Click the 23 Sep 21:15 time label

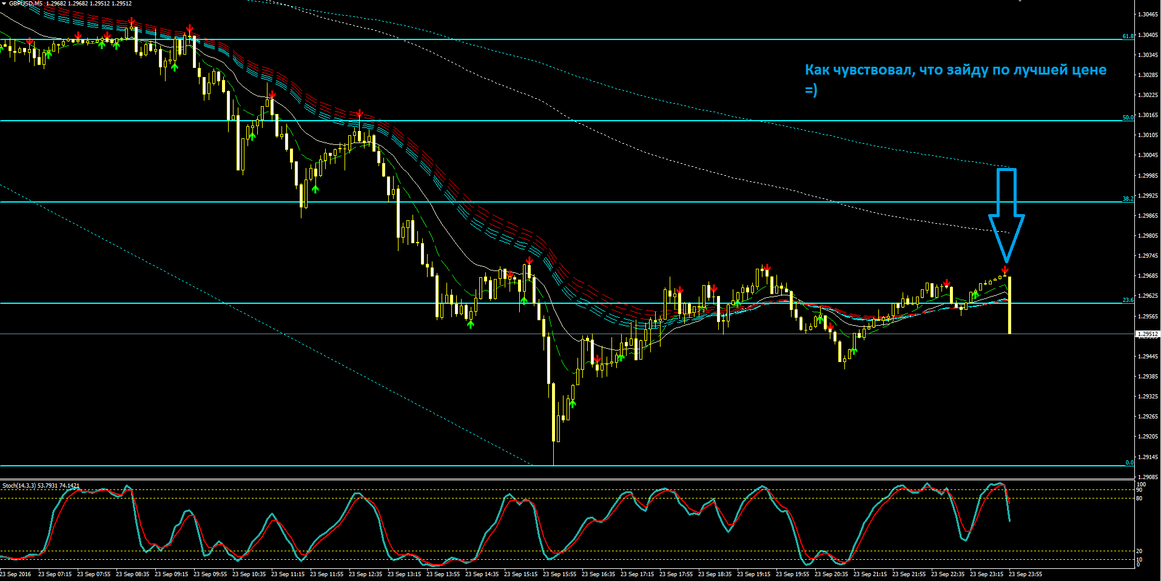coord(870,574)
